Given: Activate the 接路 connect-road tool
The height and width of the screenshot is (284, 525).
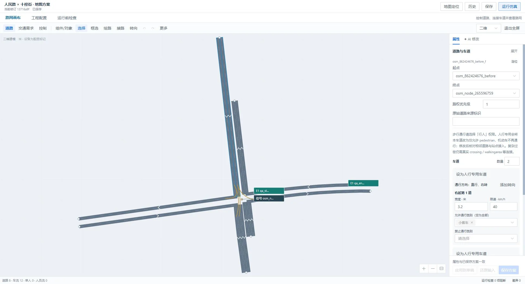Looking at the screenshot, I should 120,28.
